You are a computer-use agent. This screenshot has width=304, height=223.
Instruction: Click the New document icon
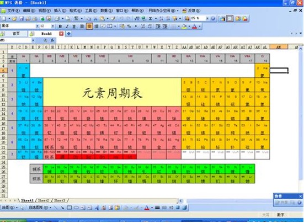tap(4, 19)
